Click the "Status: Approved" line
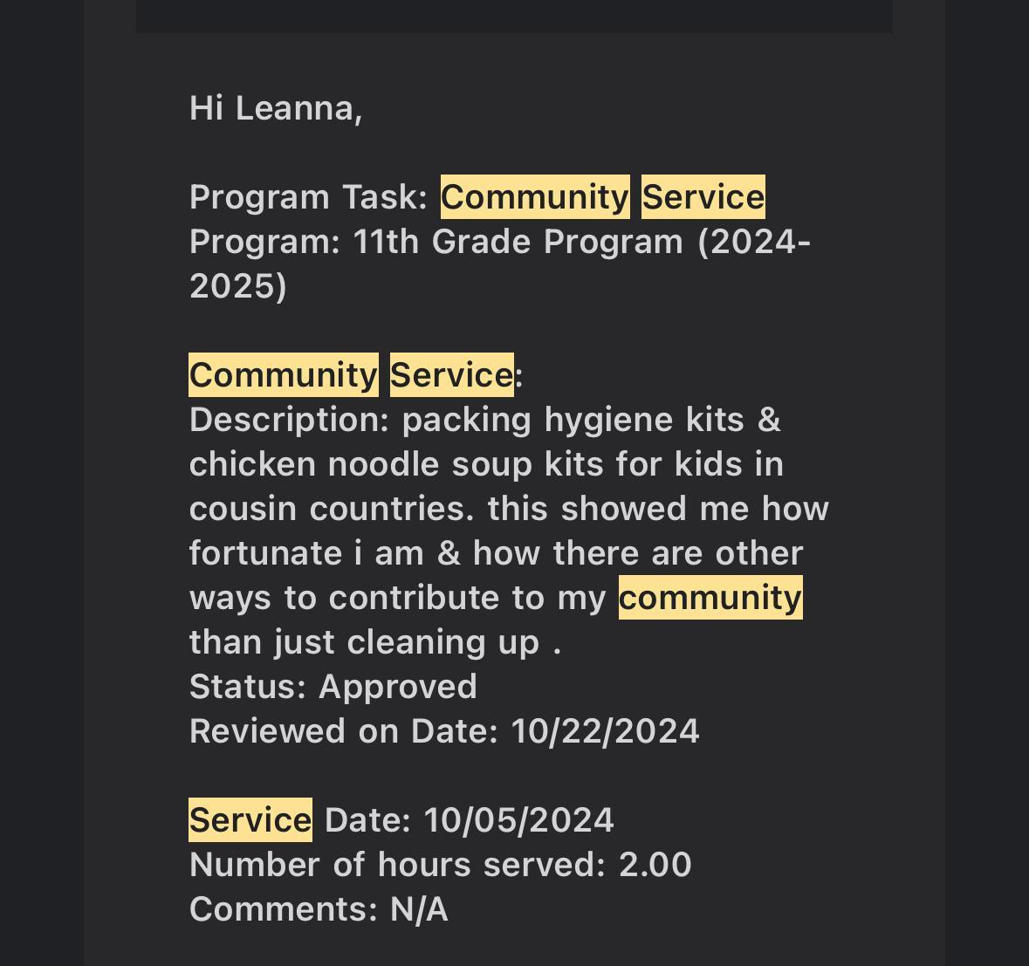 (333, 687)
